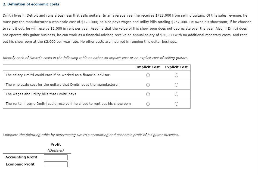Screen dimensions: 258x175
Task: Click the Explicit Cost column header
Action: click(176, 67)
